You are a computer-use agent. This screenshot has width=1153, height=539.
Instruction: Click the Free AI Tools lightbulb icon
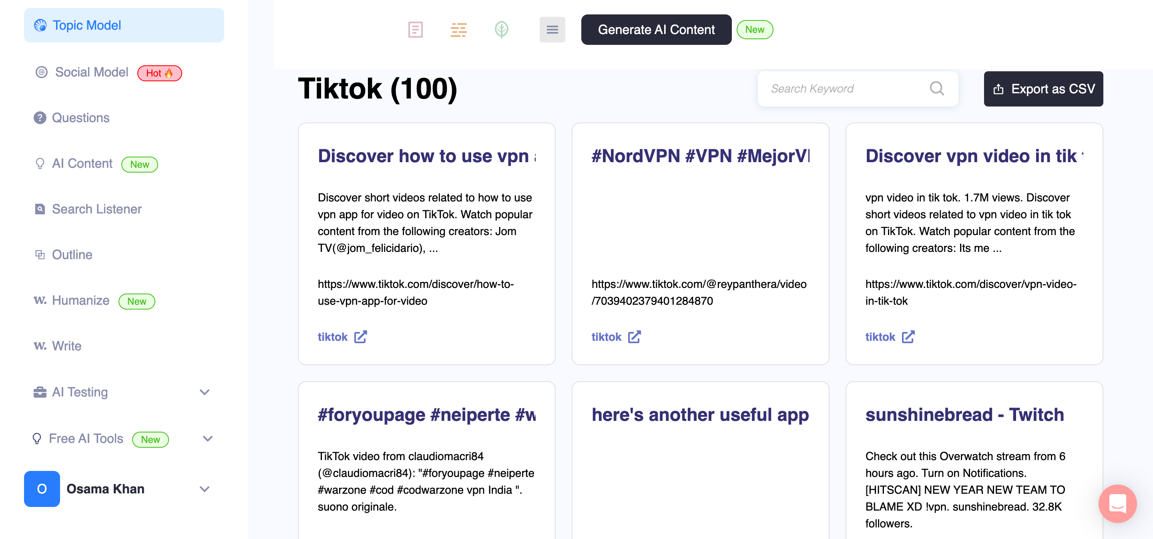[x=37, y=439]
